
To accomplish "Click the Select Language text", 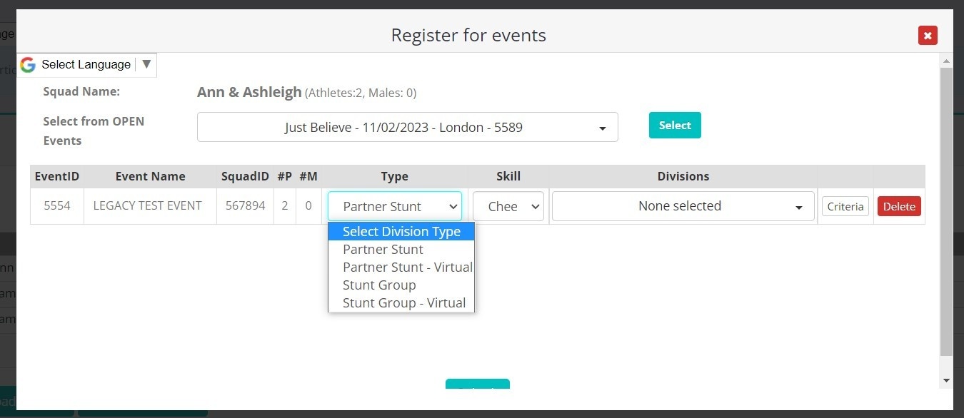I will [x=86, y=65].
